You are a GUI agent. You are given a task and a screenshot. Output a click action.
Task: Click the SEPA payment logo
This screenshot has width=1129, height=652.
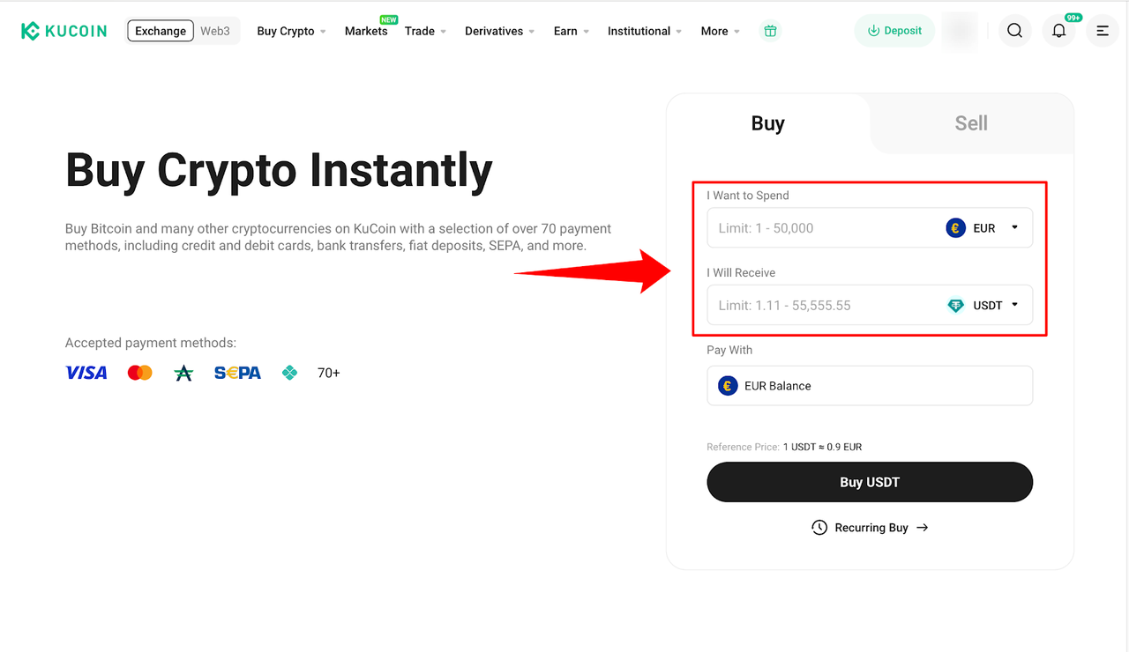237,373
